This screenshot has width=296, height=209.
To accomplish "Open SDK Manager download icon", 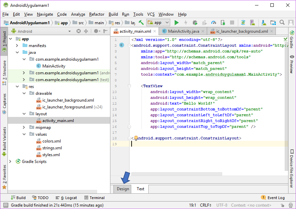I will click(x=264, y=23).
